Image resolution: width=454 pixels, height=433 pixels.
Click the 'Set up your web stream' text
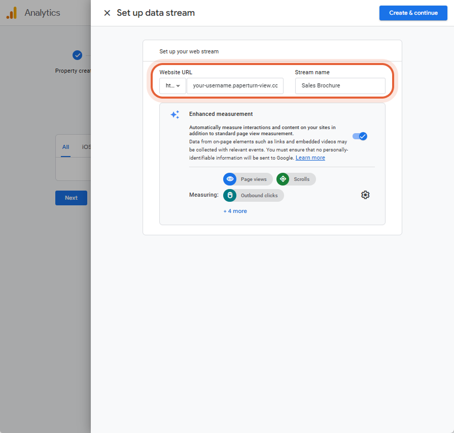[x=189, y=51]
